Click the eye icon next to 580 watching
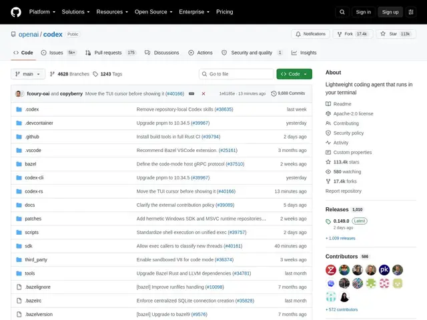This screenshot has height=320, width=427. coord(328,172)
